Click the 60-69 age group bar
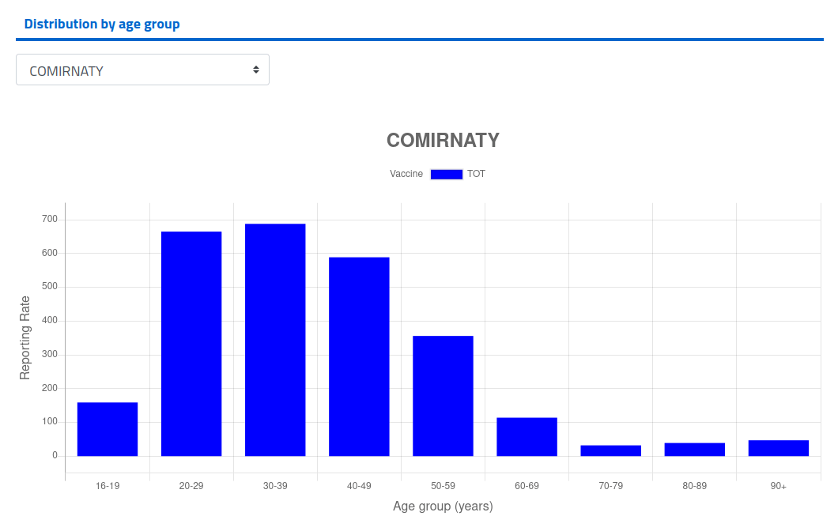 [527, 436]
